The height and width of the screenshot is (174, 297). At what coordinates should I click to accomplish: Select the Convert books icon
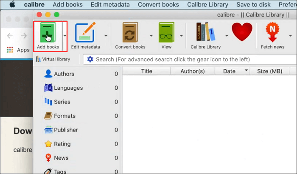click(130, 32)
